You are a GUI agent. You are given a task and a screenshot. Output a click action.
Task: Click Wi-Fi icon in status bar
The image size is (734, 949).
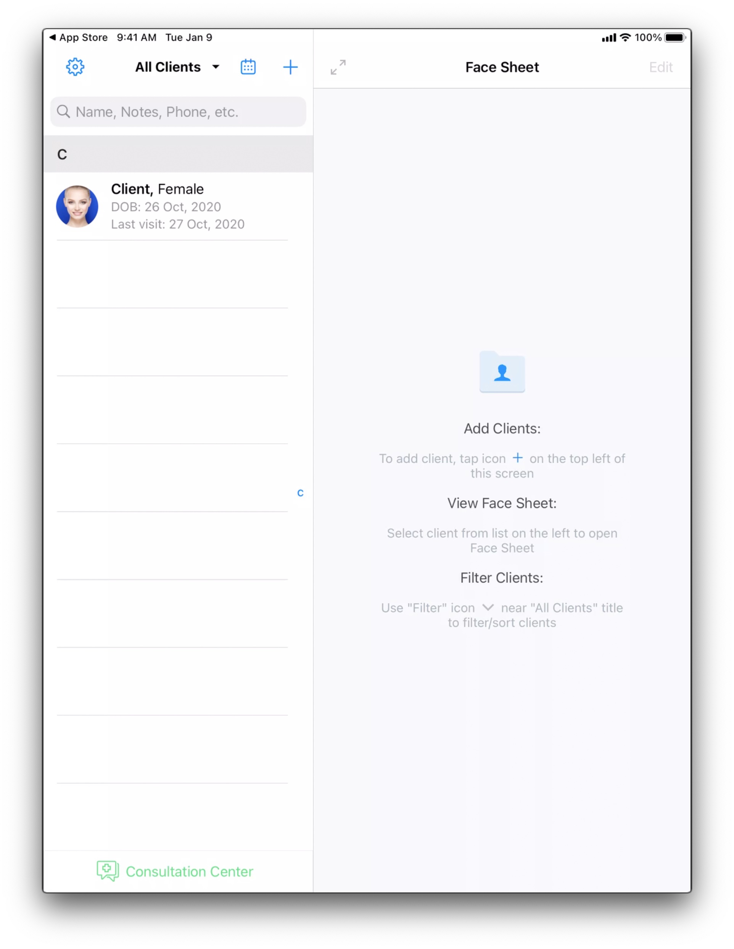point(625,37)
